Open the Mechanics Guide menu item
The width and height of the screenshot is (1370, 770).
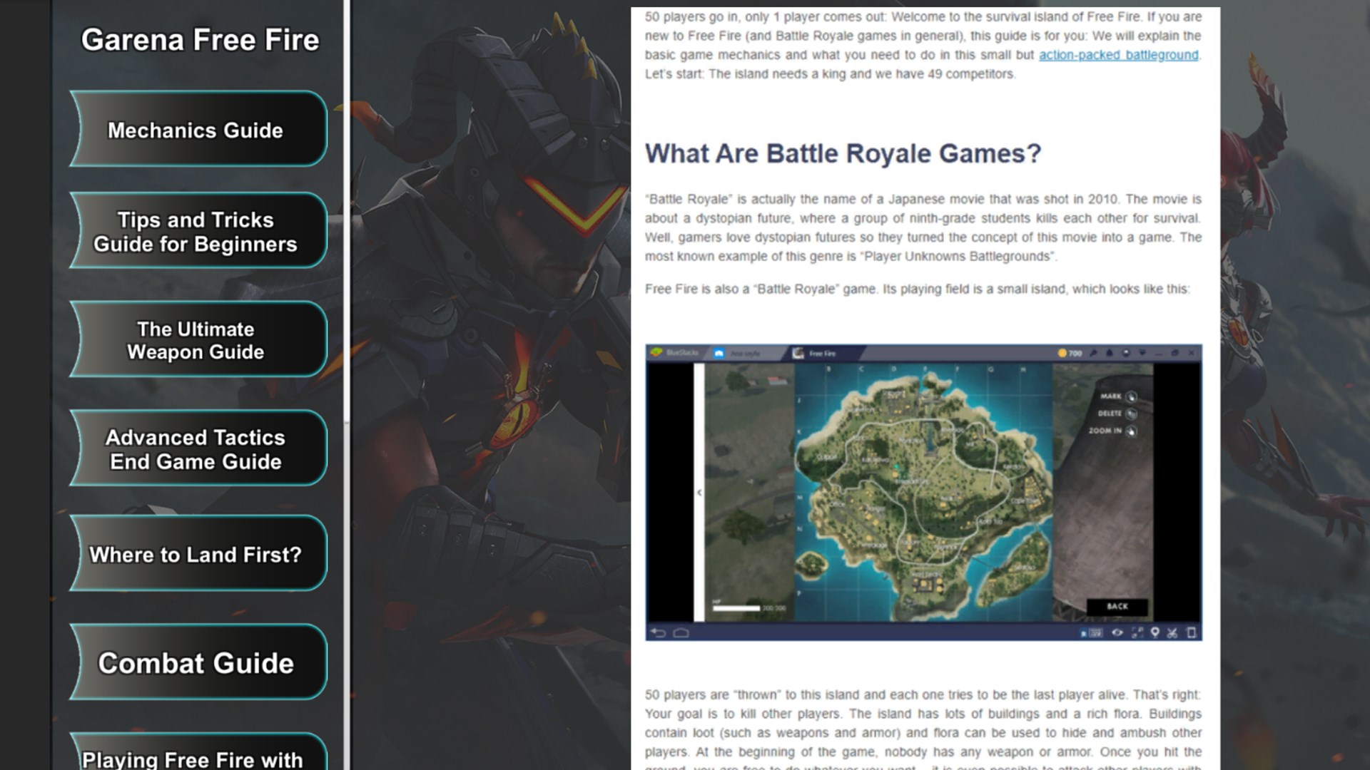[197, 130]
